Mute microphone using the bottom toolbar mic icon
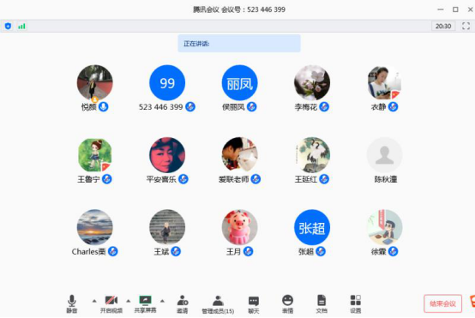This screenshot has width=475, height=318. pos(72,303)
